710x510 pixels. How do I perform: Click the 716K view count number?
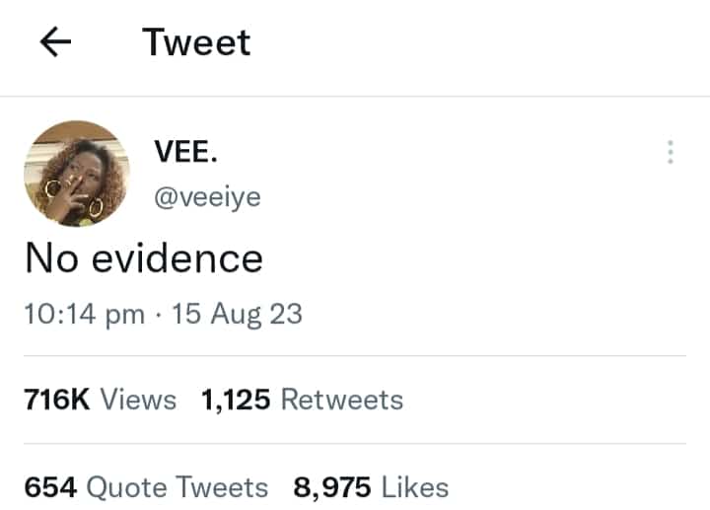point(57,400)
